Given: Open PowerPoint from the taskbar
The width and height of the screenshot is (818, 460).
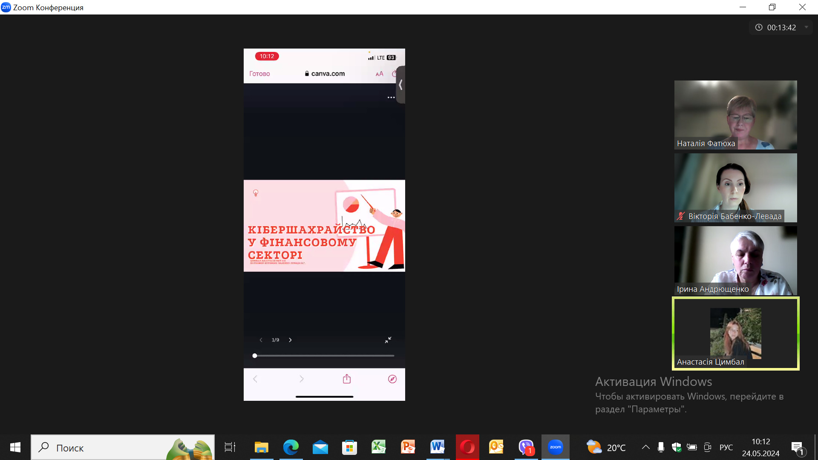Looking at the screenshot, I should point(408,447).
